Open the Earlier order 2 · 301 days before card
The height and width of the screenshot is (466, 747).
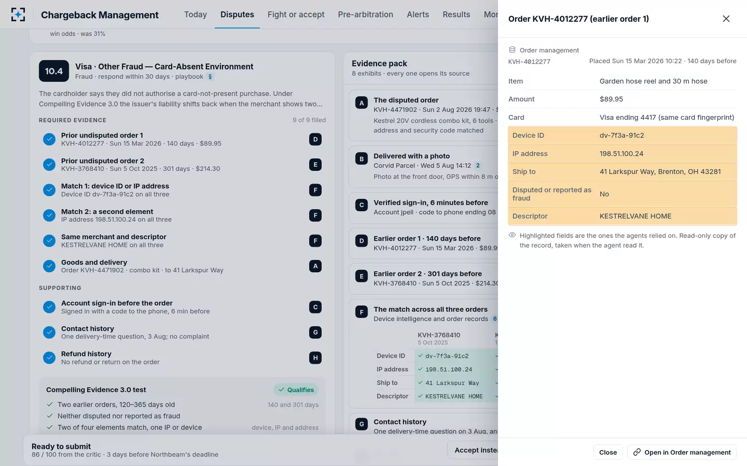(x=424, y=279)
